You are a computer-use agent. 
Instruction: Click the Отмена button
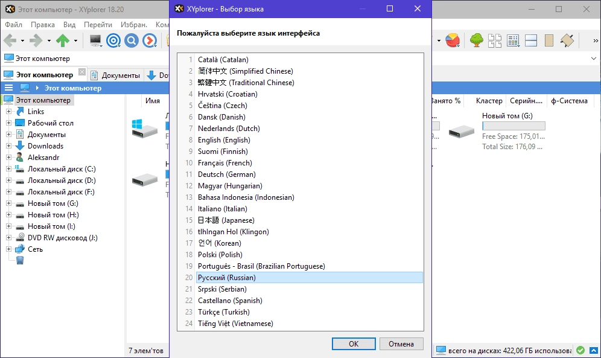pyautogui.click(x=401, y=344)
